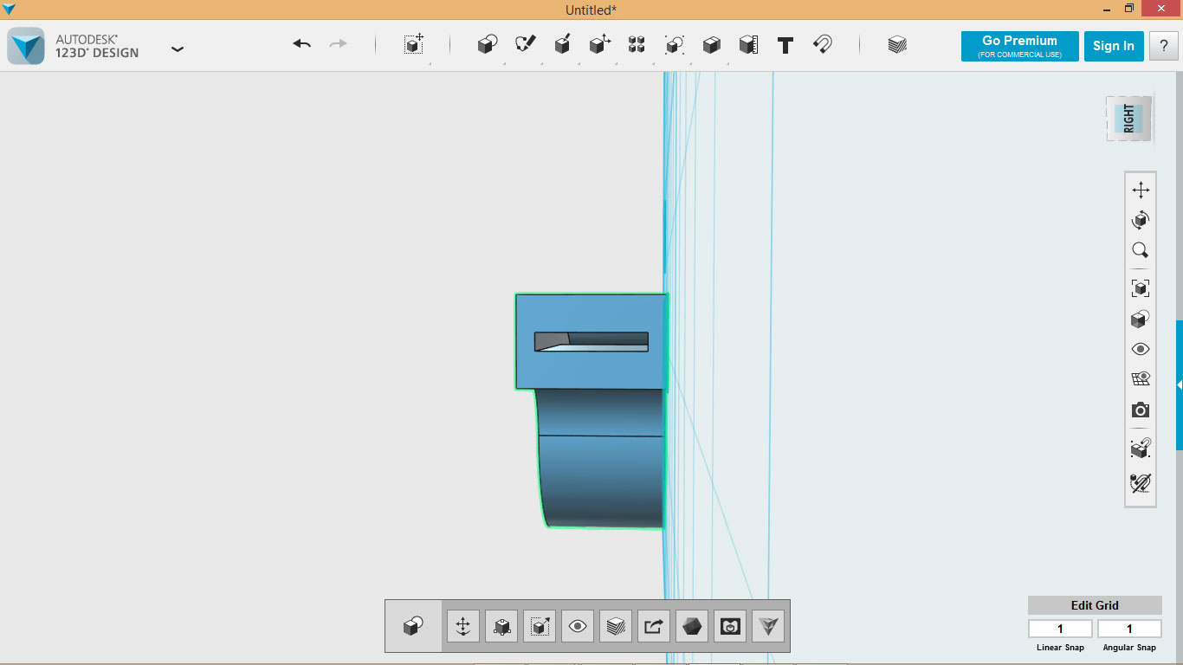Open the Materials panel
Viewport: 1183px width, 665px height.
click(x=896, y=44)
